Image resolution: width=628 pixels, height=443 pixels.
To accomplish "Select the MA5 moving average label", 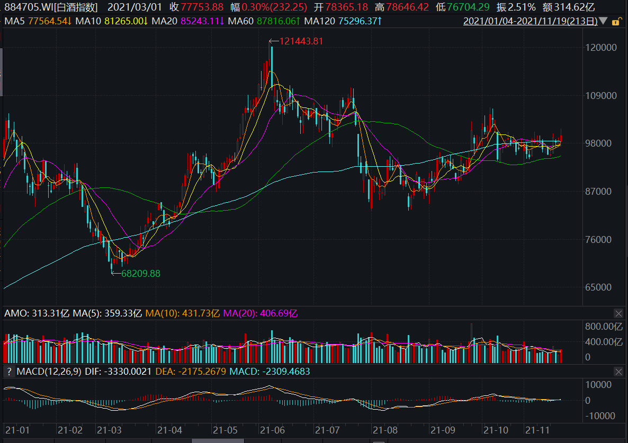I will (15, 22).
